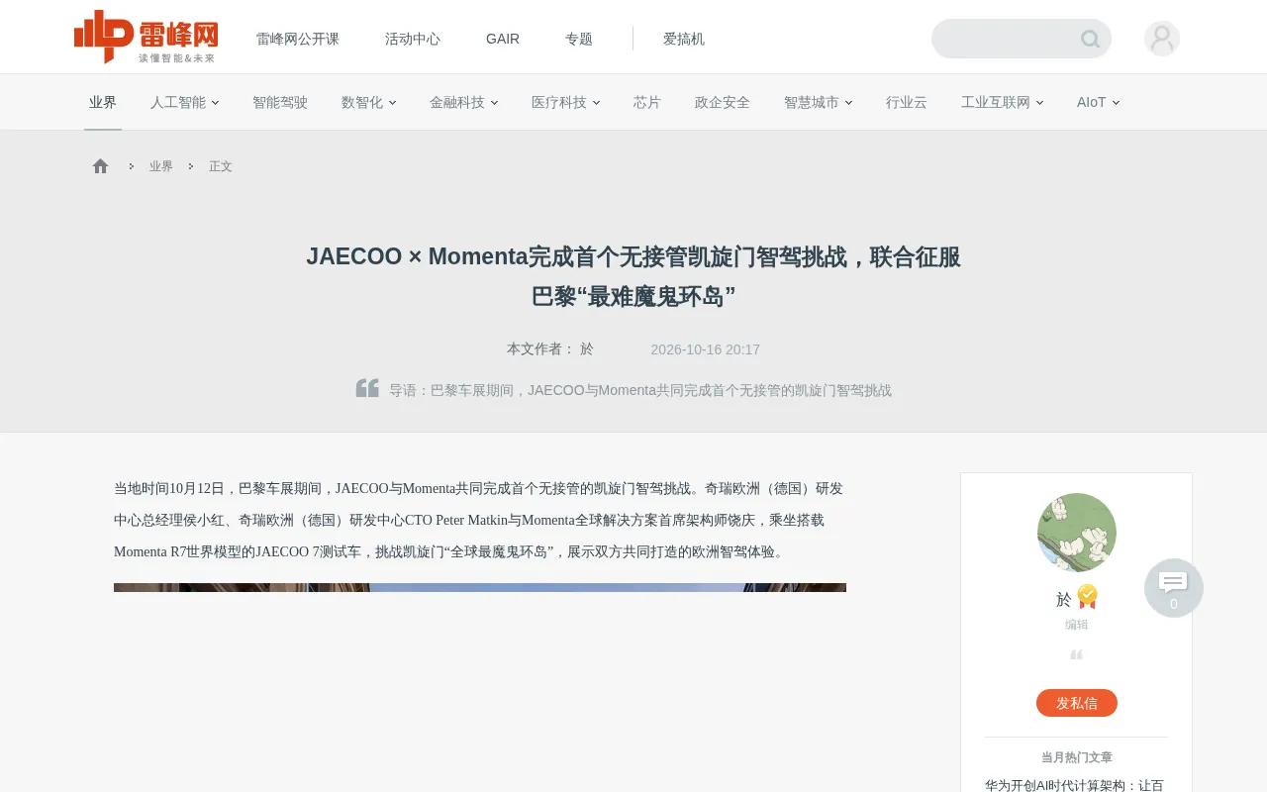
Task: Open the 智能驾驶 category
Action: (280, 102)
